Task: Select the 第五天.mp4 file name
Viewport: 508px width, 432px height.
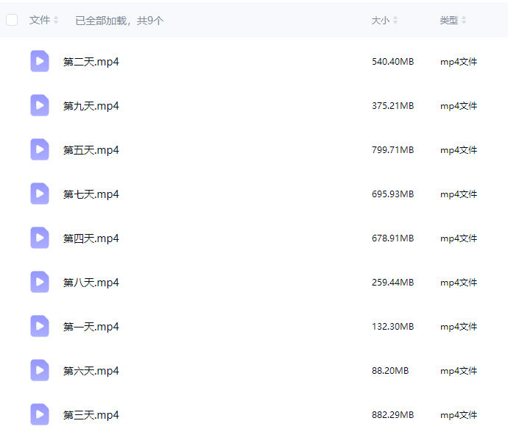Action: point(91,150)
